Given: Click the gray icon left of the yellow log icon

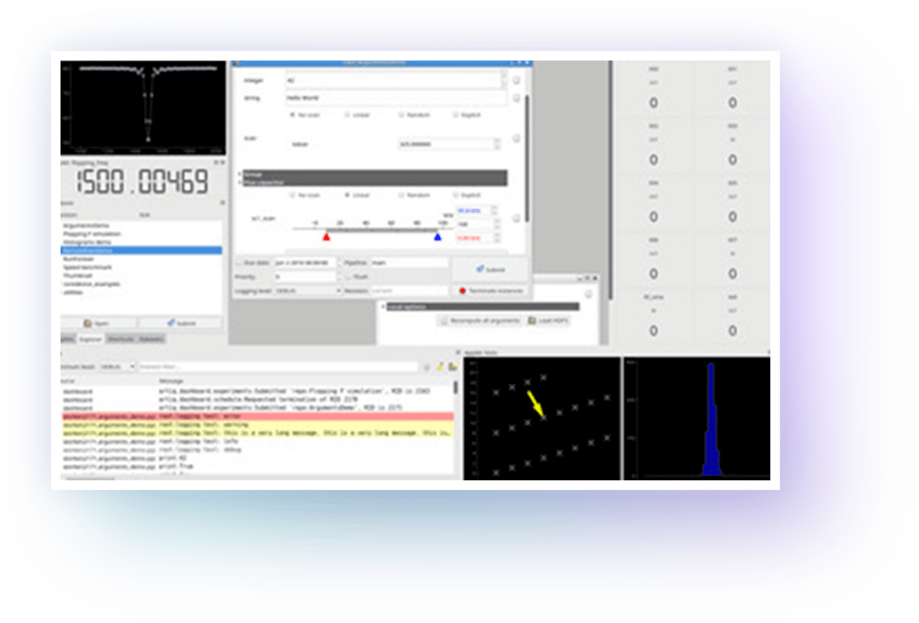Looking at the screenshot, I should [427, 367].
